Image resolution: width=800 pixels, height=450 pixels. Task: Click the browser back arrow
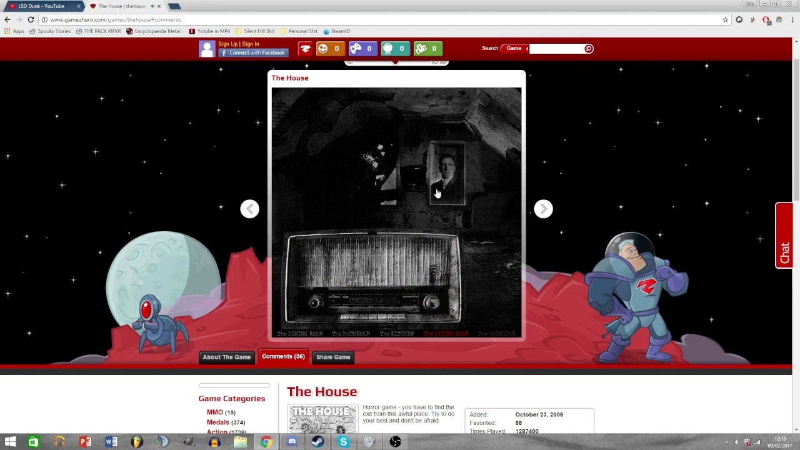[x=7, y=19]
